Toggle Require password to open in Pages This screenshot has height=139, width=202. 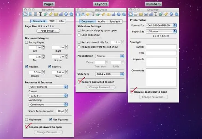[x=27, y=127]
